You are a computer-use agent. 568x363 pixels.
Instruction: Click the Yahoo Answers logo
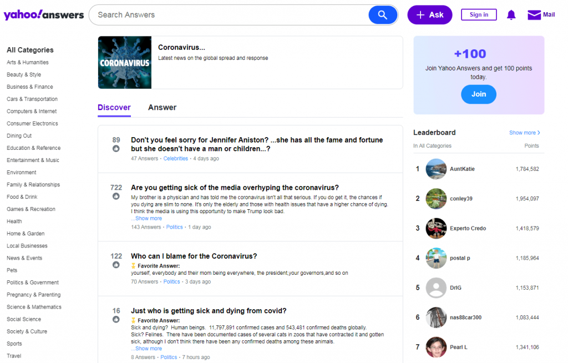tap(43, 15)
